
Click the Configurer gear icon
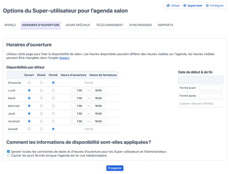pyautogui.click(x=207, y=6)
